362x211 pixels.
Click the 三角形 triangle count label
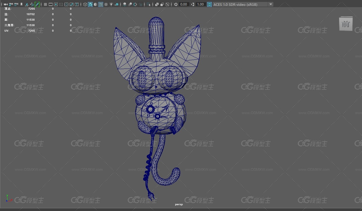9,25
